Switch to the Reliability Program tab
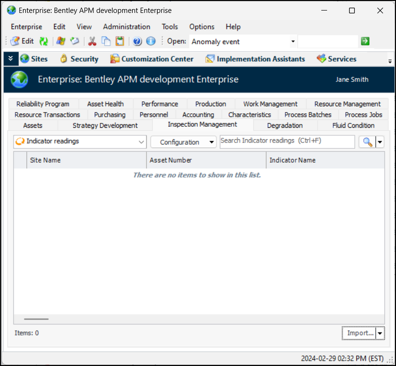Viewport: 396px width, 366px height. pos(43,104)
